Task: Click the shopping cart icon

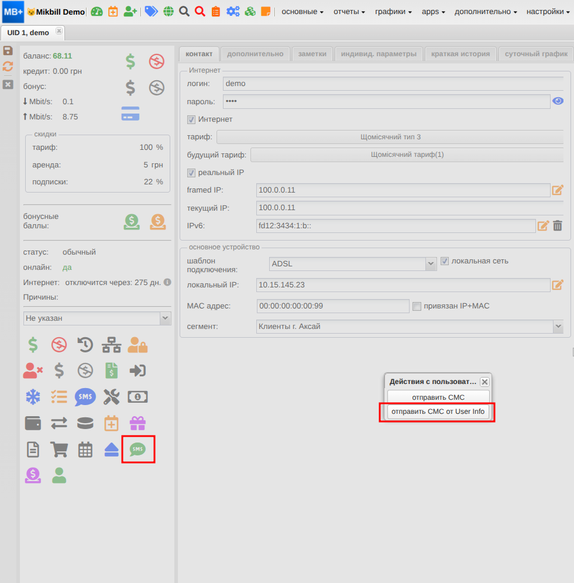Action: [x=59, y=449]
